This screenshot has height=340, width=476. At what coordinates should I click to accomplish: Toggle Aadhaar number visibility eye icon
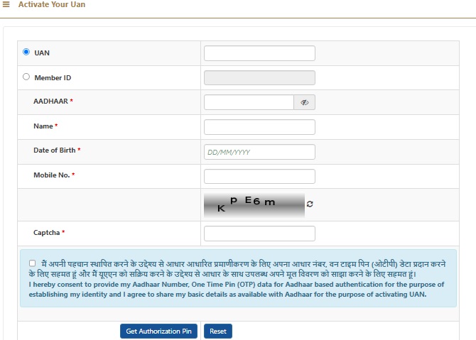(x=305, y=102)
